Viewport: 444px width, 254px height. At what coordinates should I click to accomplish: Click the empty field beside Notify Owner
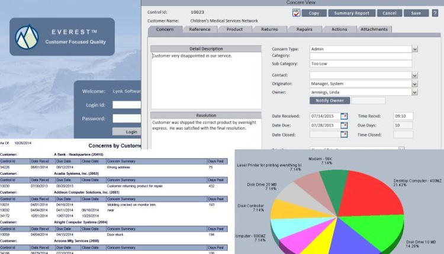click(x=368, y=101)
